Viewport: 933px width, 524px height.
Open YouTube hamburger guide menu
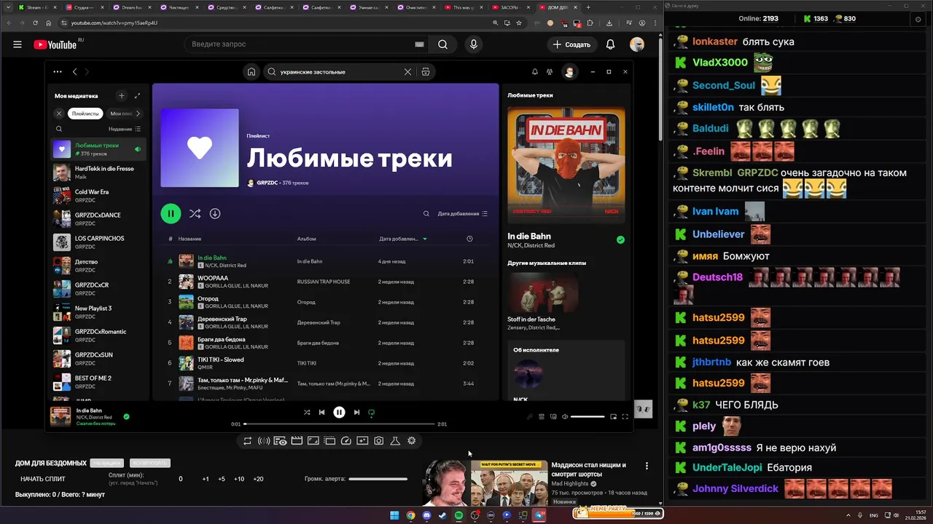[17, 44]
